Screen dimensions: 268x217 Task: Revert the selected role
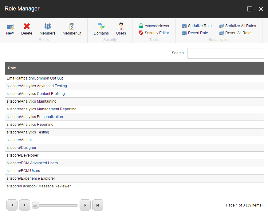[195, 33]
